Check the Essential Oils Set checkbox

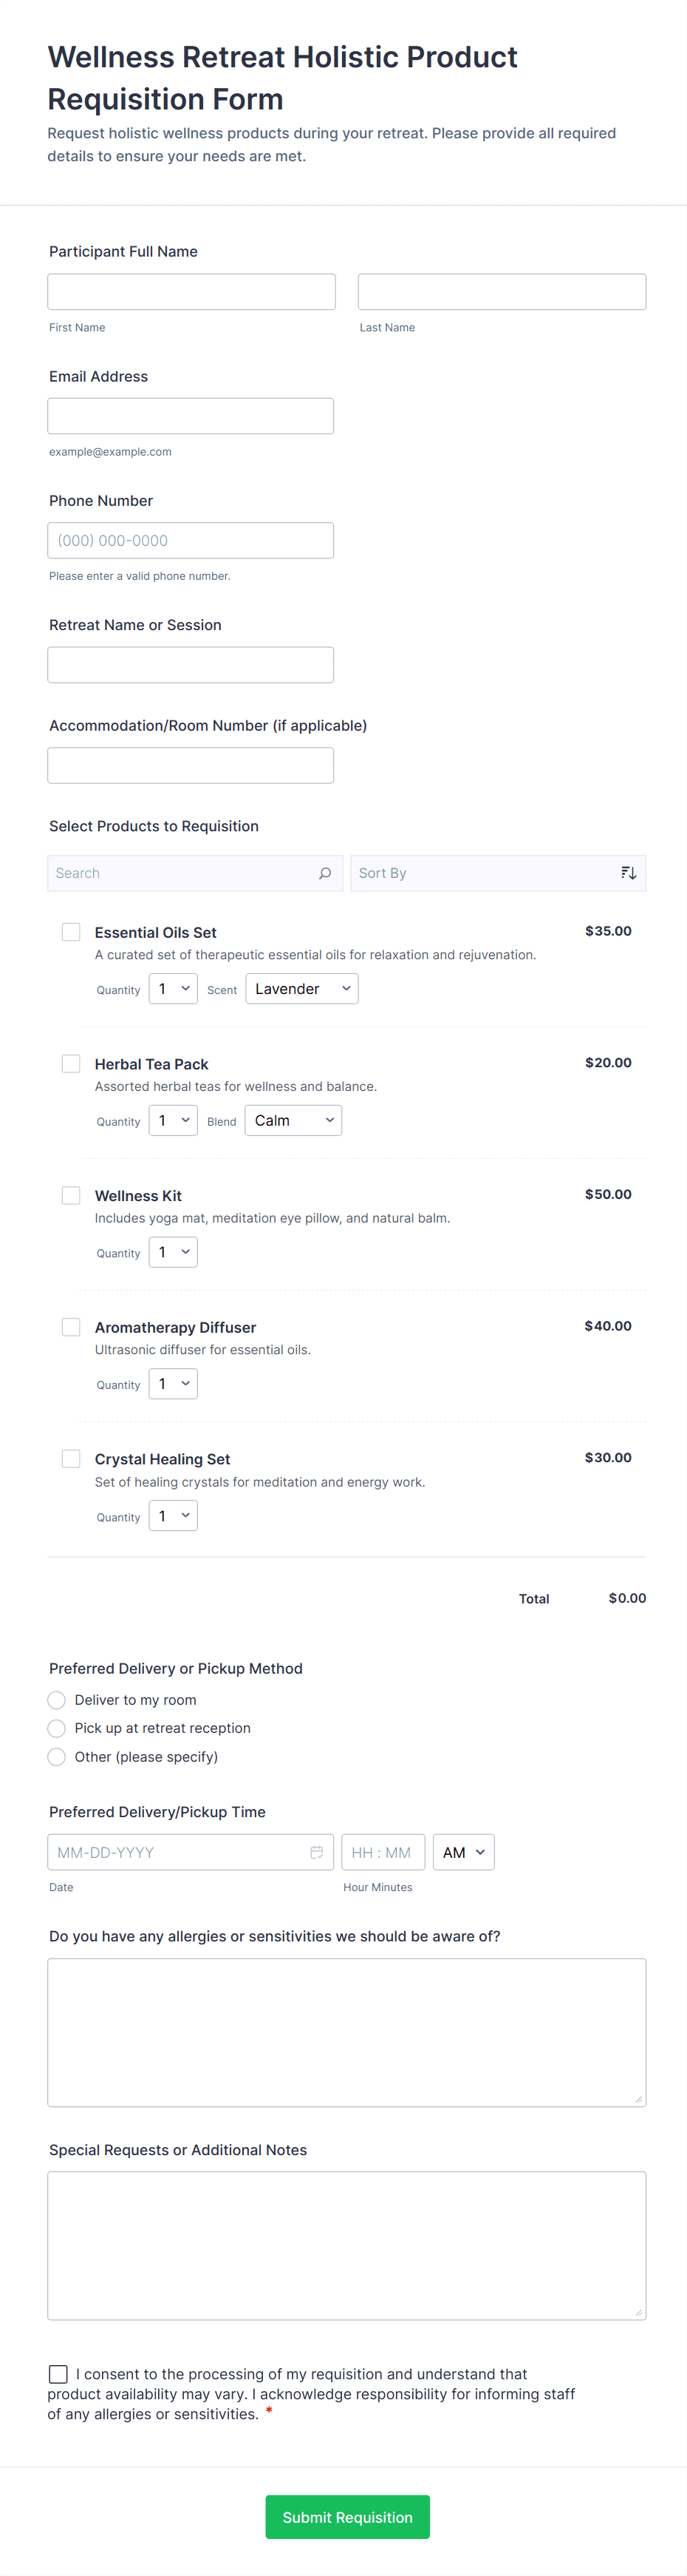tap(71, 932)
